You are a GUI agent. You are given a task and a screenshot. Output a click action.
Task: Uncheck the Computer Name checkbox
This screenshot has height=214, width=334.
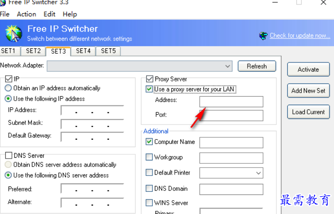[149, 142]
